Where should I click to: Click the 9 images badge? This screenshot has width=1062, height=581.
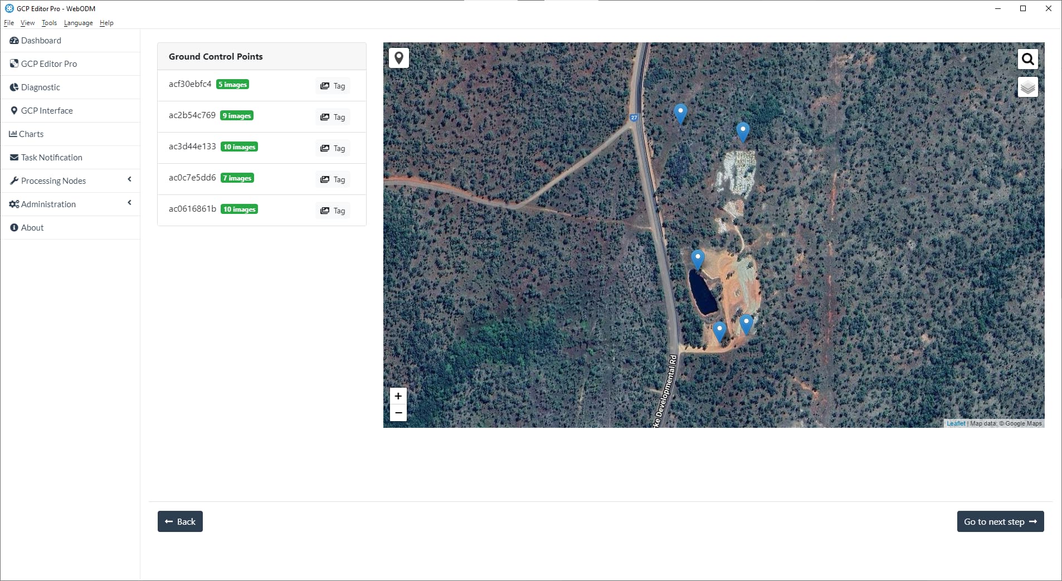pos(237,116)
